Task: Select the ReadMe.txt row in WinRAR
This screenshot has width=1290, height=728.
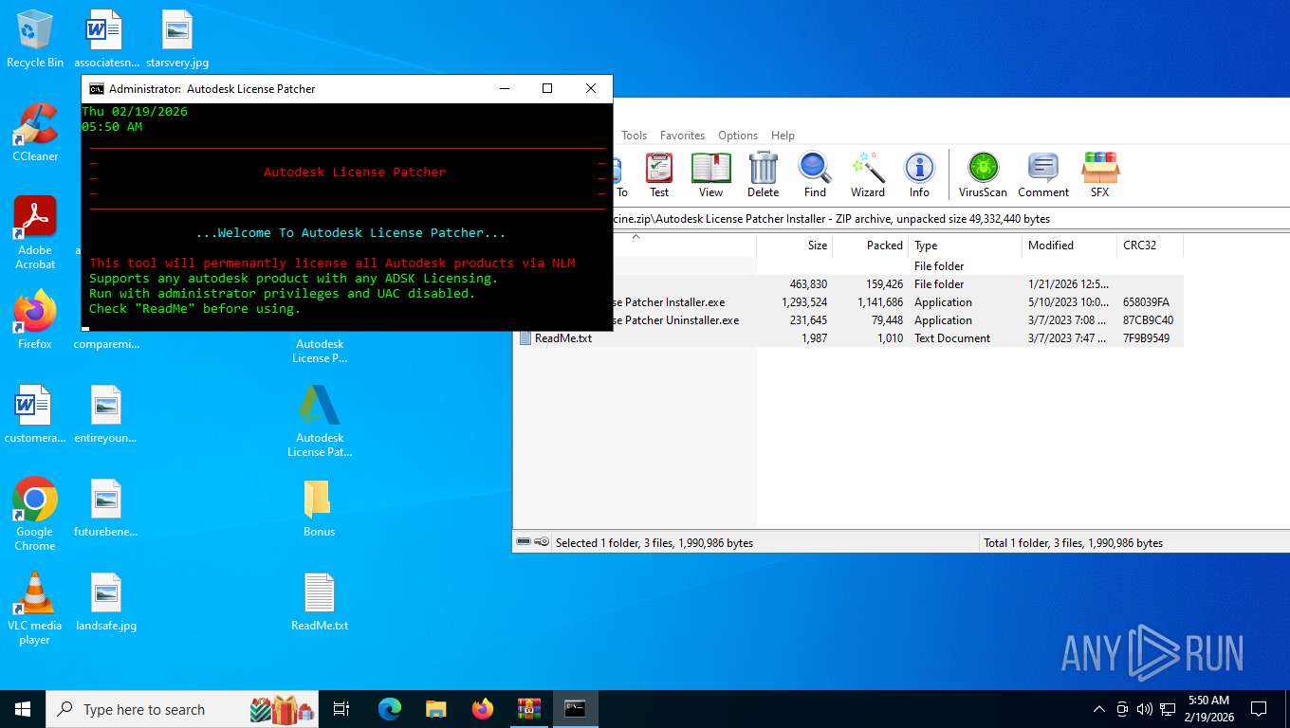Action: 850,338
